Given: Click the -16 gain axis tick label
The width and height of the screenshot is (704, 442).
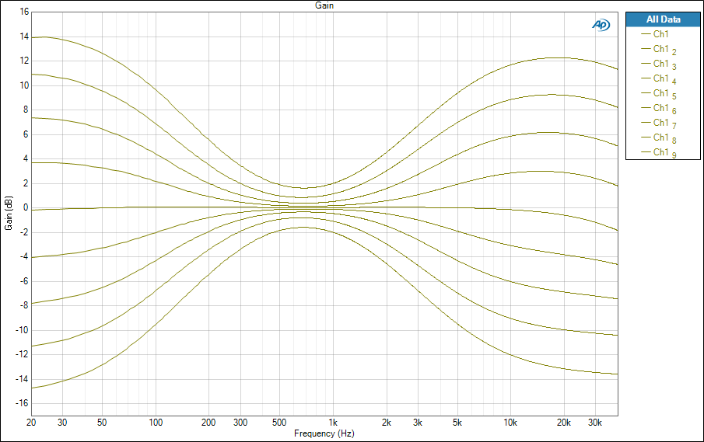Looking at the screenshot, I should point(23,403).
